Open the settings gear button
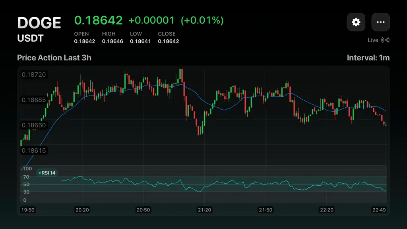The image size is (407, 229). [x=356, y=22]
